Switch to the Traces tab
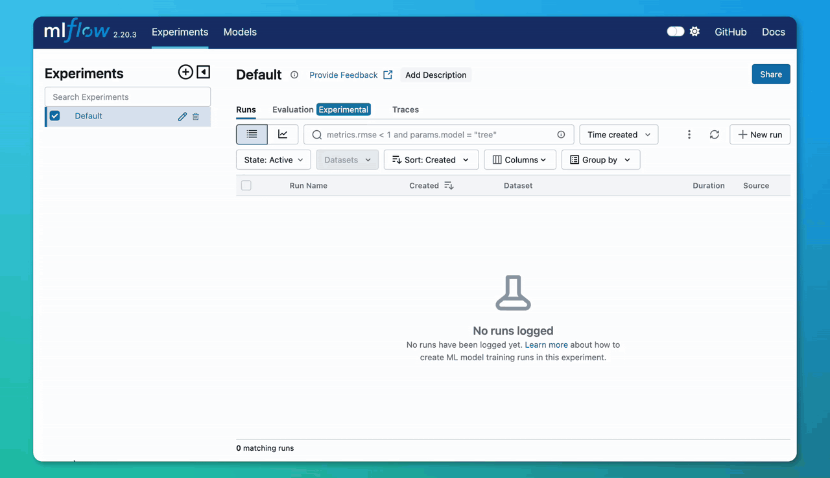 click(405, 109)
